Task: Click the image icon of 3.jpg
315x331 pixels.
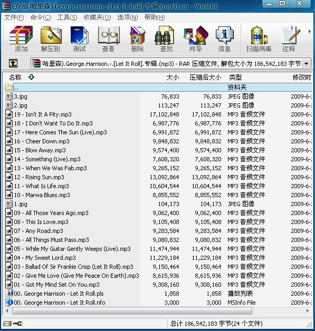Action: (9, 96)
